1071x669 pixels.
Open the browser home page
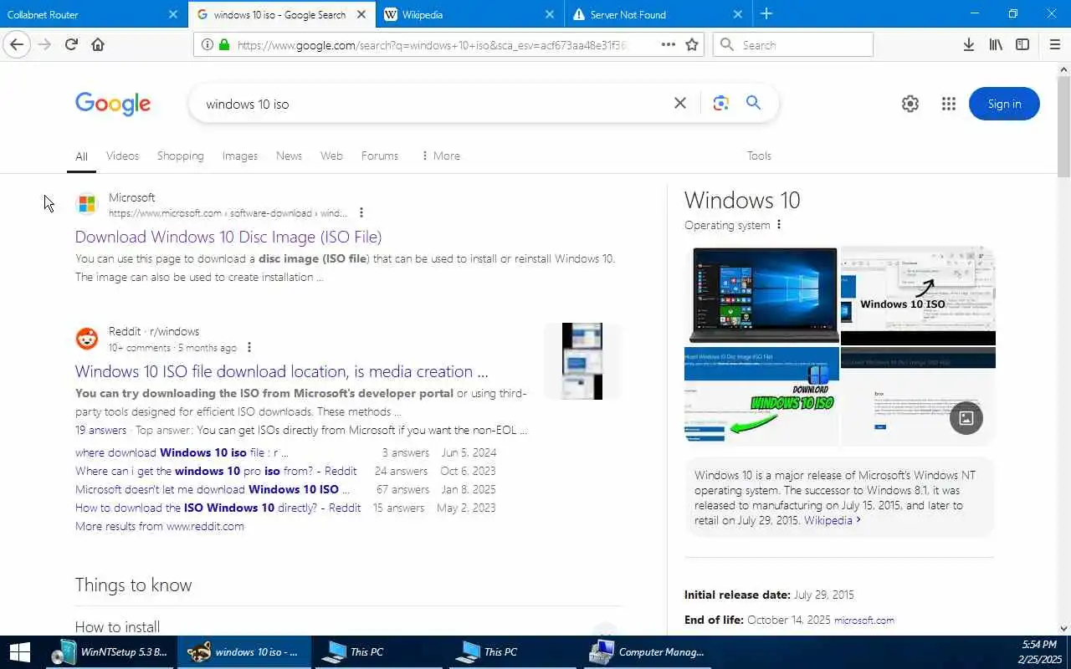point(98,44)
